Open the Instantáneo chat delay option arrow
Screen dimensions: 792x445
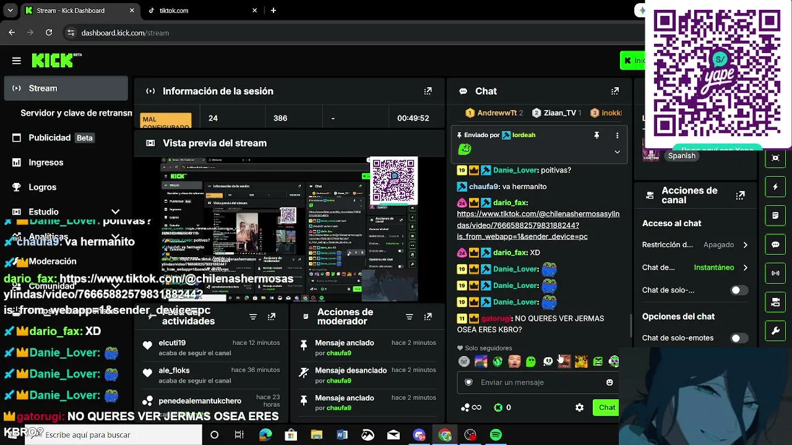[x=745, y=268]
